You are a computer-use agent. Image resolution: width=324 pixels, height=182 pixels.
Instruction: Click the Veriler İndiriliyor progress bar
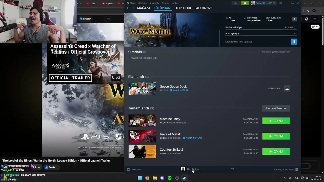pyautogui.click(x=261, y=29)
